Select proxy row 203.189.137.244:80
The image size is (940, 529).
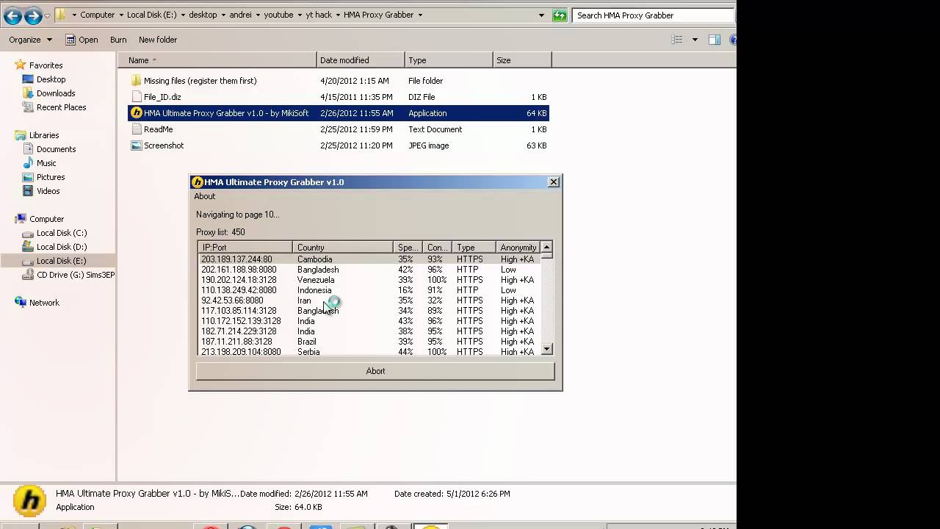369,259
